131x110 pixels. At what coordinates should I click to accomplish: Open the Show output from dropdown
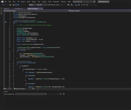pyautogui.click(x=31, y=94)
